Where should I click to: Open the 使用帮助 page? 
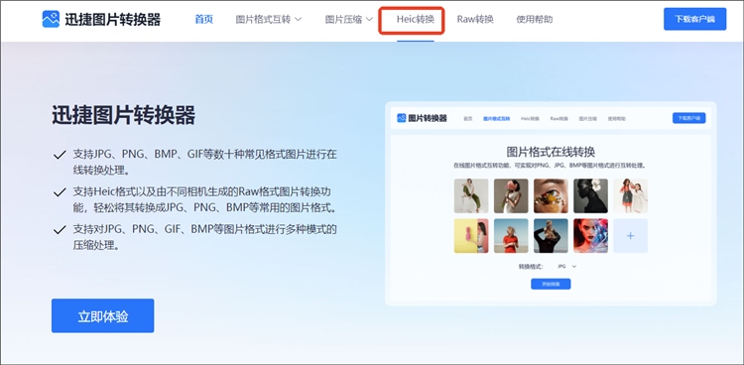click(535, 20)
